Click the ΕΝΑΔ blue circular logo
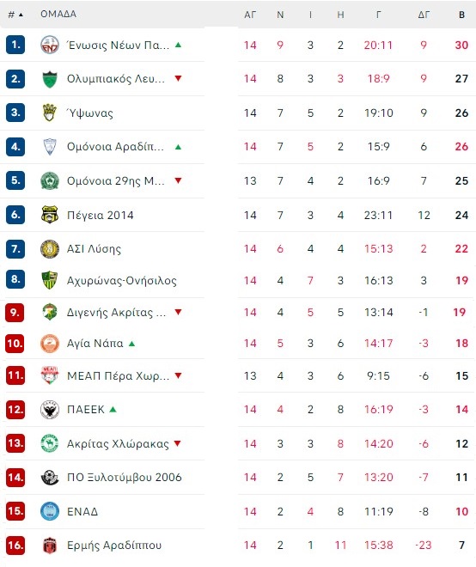476x567 pixels. tap(50, 511)
